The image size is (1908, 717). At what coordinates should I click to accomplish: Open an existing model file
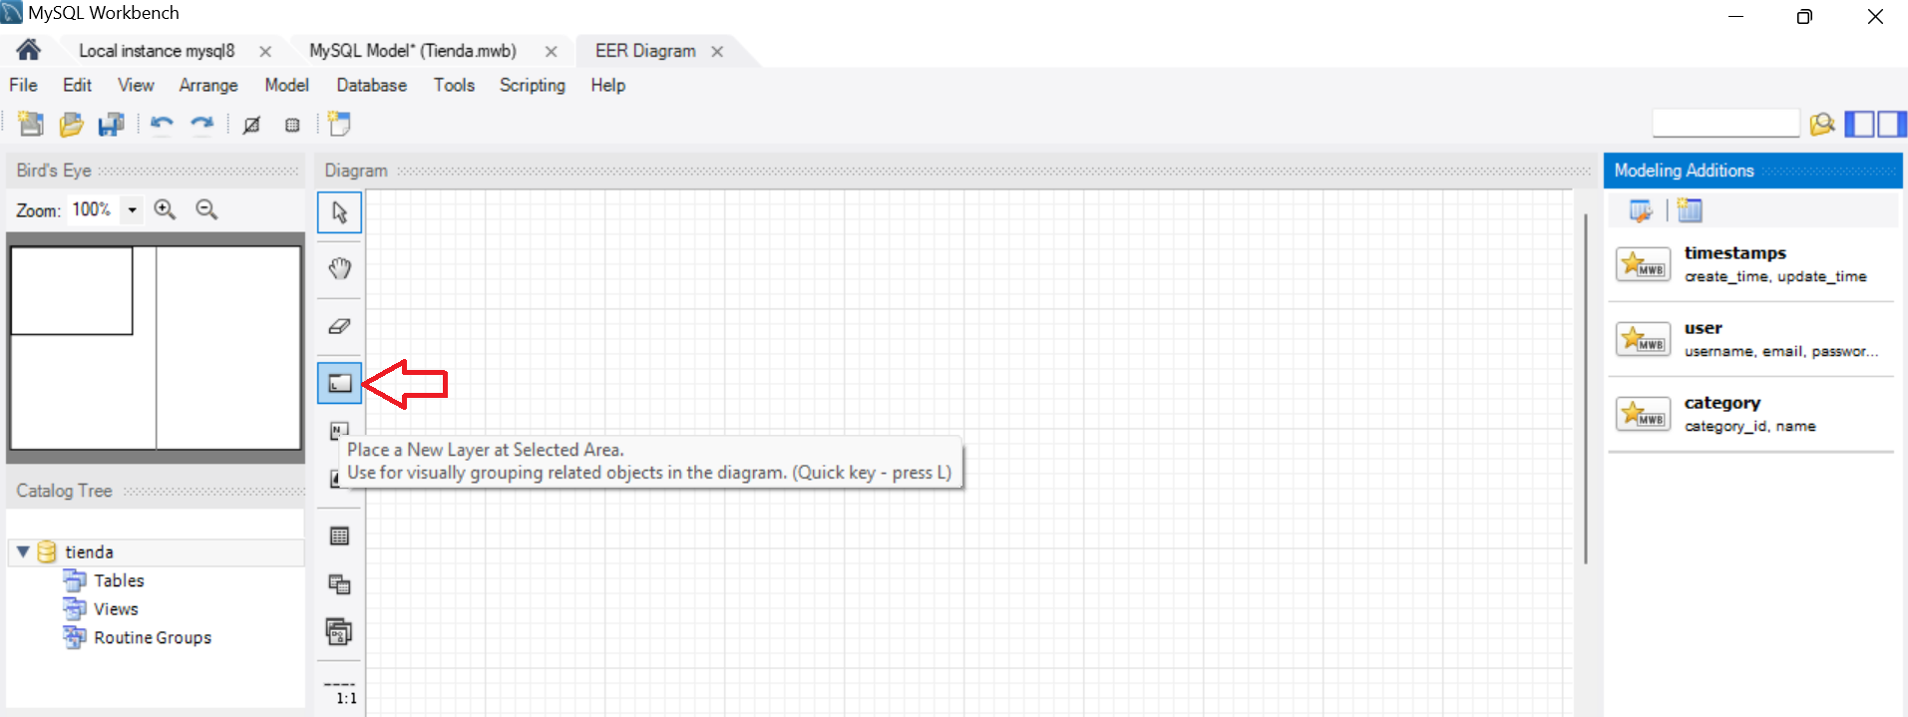coord(71,124)
